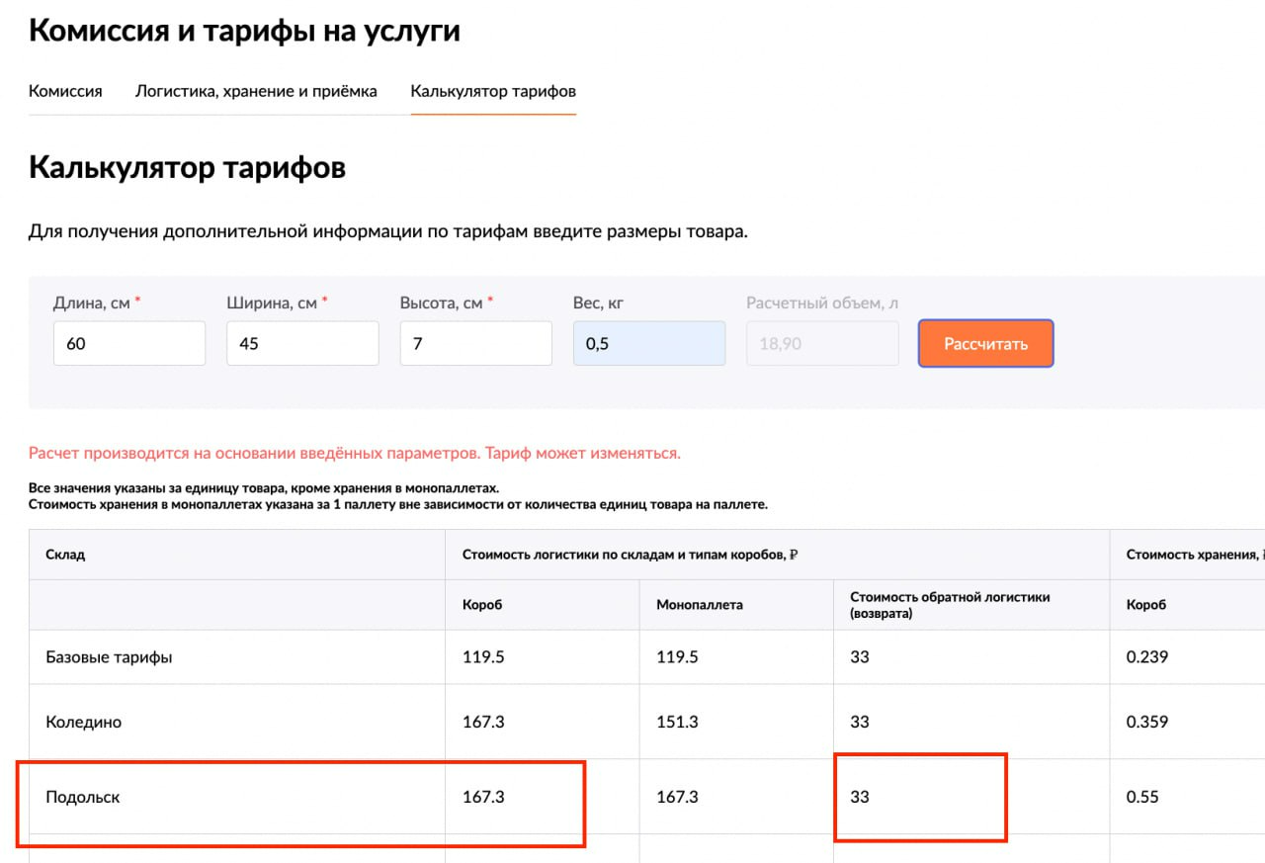
Task: Click Подольск return logistics value 33
Action: 860,797
